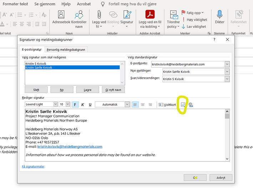Toggle underline U formatting button

90,104
